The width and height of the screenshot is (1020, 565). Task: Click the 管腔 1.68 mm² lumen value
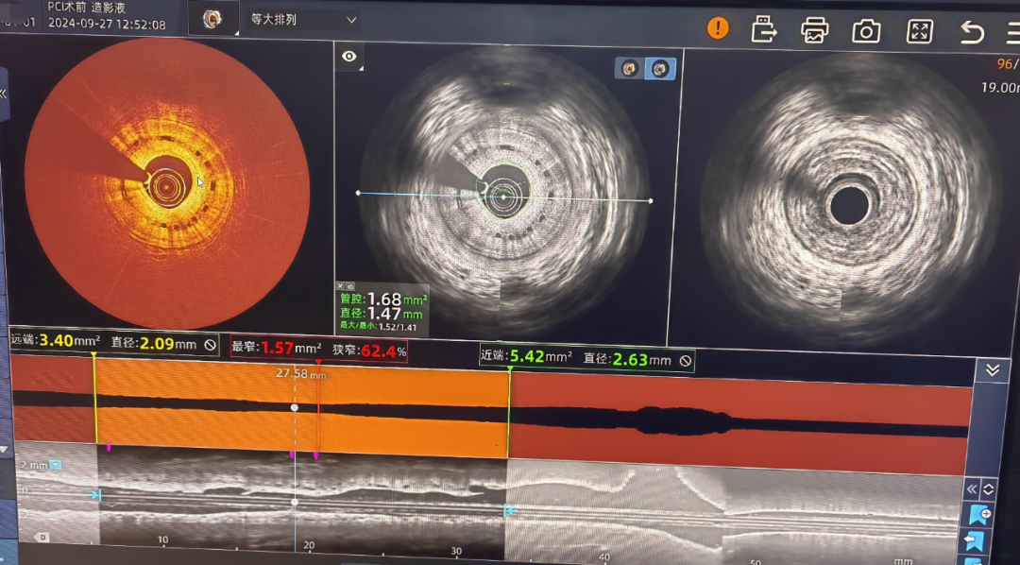click(x=383, y=299)
